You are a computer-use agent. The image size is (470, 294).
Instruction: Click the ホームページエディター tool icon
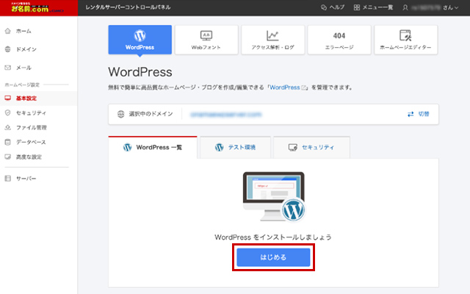click(x=405, y=35)
